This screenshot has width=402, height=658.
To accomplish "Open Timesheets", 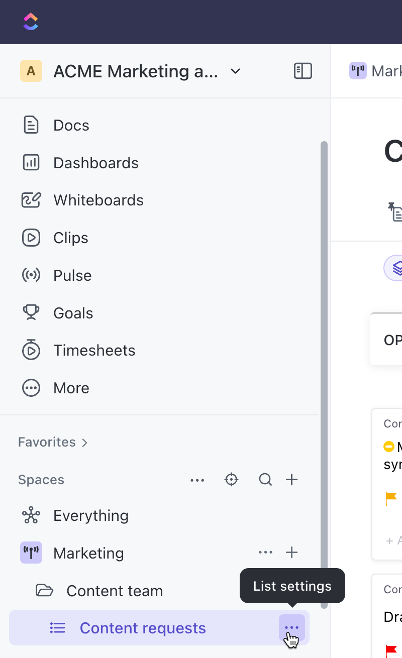I will pyautogui.click(x=94, y=350).
